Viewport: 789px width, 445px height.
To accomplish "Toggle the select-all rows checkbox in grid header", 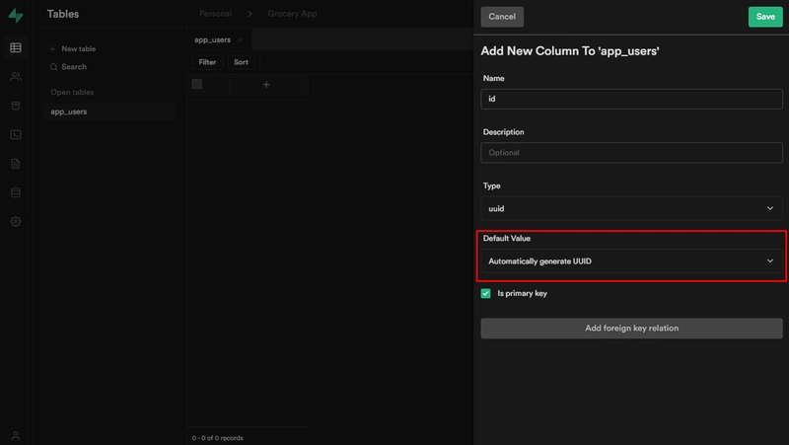I will pyautogui.click(x=196, y=84).
